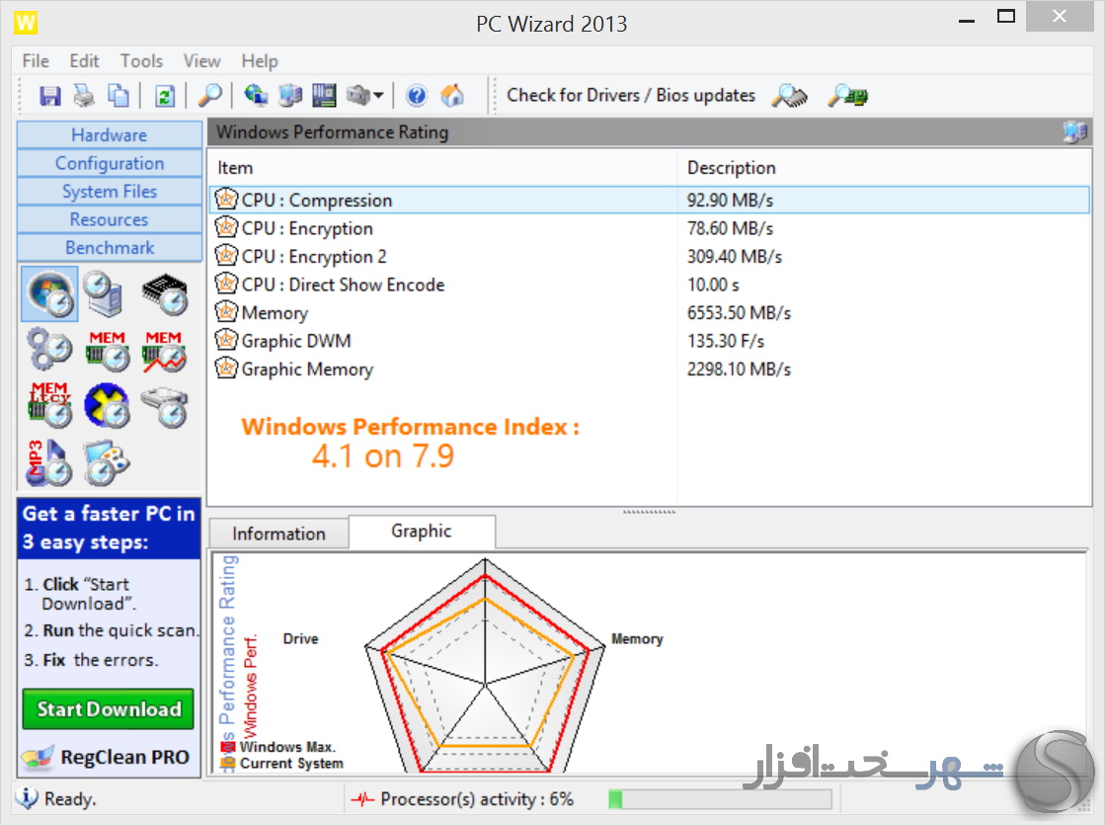The width and height of the screenshot is (1105, 826).
Task: Click the 92.90 MB/s description value
Action: pyautogui.click(x=730, y=201)
